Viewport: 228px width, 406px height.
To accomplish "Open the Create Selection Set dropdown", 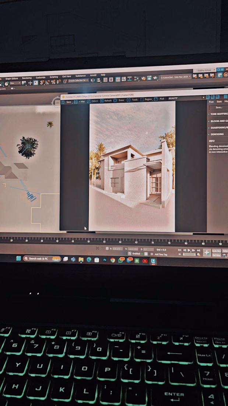I will tap(78, 80).
